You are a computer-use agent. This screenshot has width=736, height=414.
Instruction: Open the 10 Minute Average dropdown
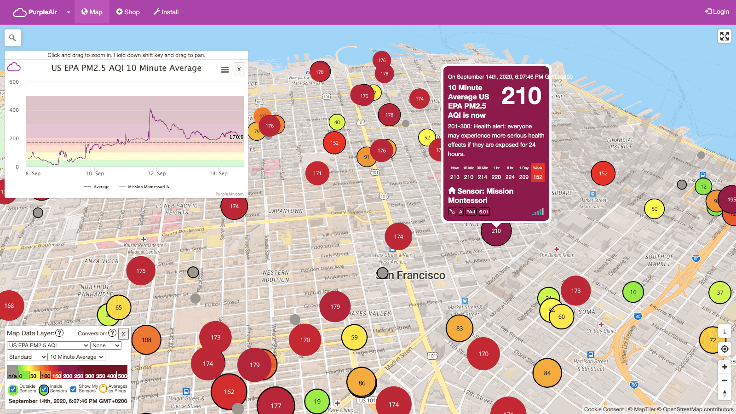pyautogui.click(x=76, y=356)
